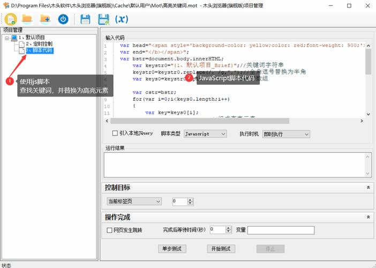The image size is (376, 268).
Task: Click code line 'var key=keys0[i];'
Action: [172, 113]
